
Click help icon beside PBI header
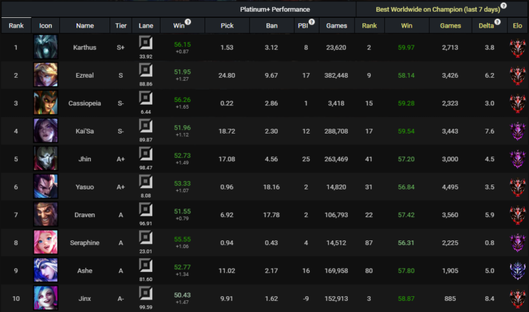[x=312, y=23]
